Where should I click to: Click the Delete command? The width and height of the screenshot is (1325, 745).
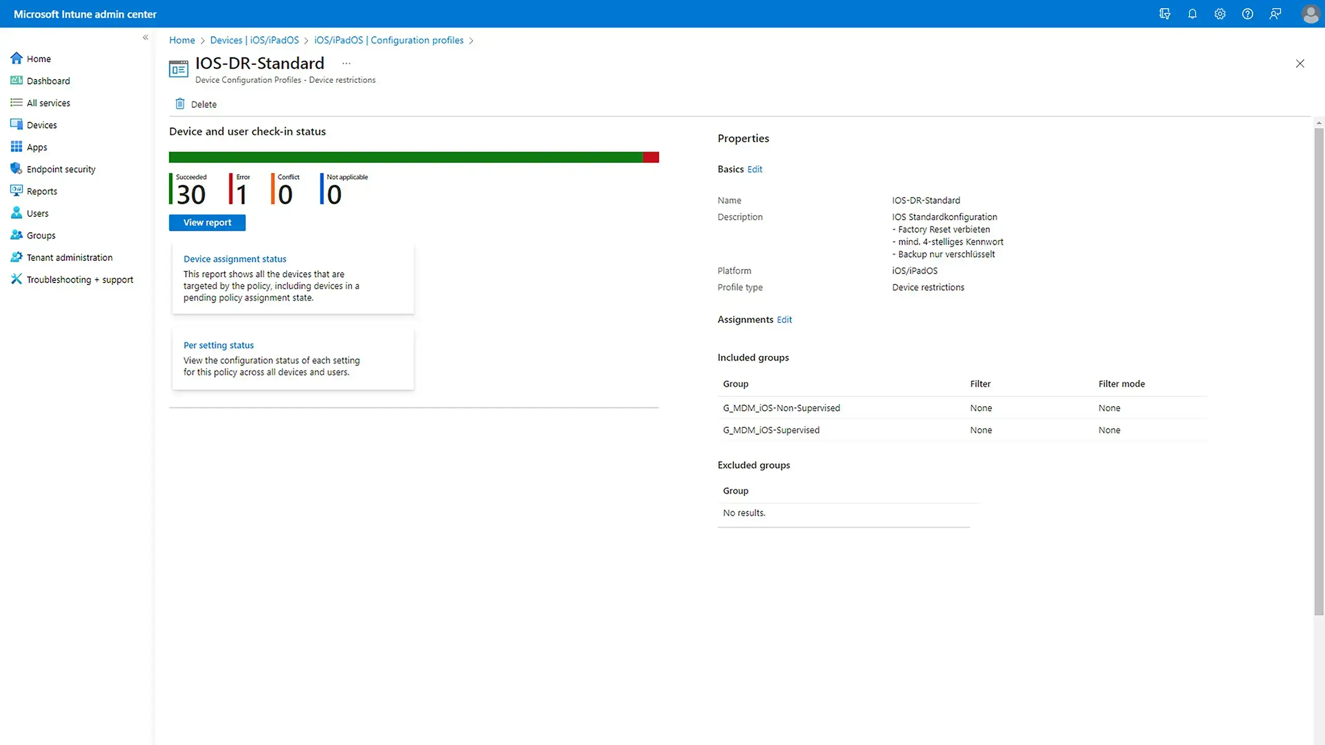point(196,104)
